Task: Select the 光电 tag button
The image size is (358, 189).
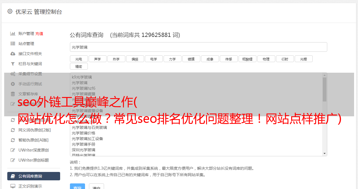Action: [79, 59]
